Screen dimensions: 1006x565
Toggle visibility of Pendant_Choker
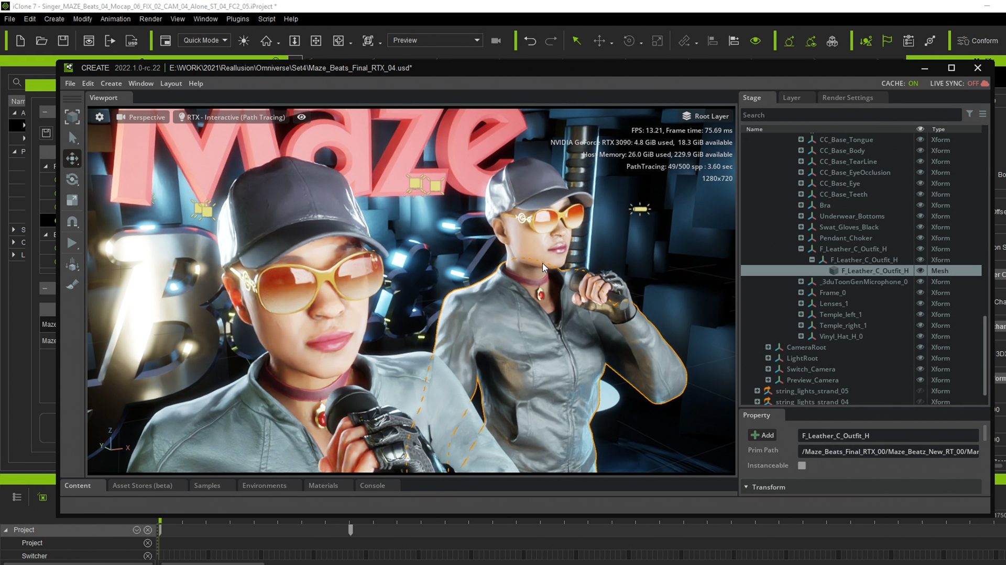click(920, 238)
